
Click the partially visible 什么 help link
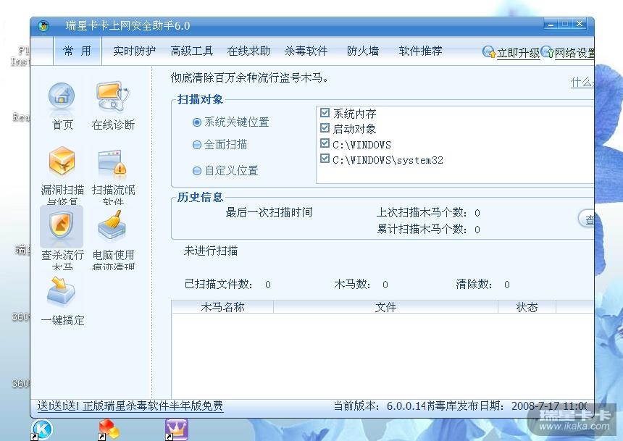[582, 83]
